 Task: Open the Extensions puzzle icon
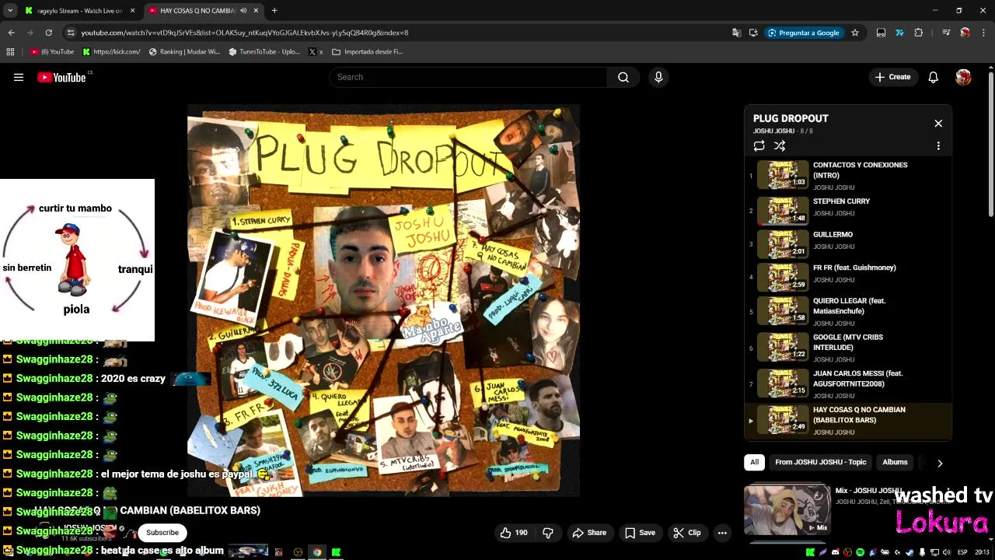pos(918,33)
